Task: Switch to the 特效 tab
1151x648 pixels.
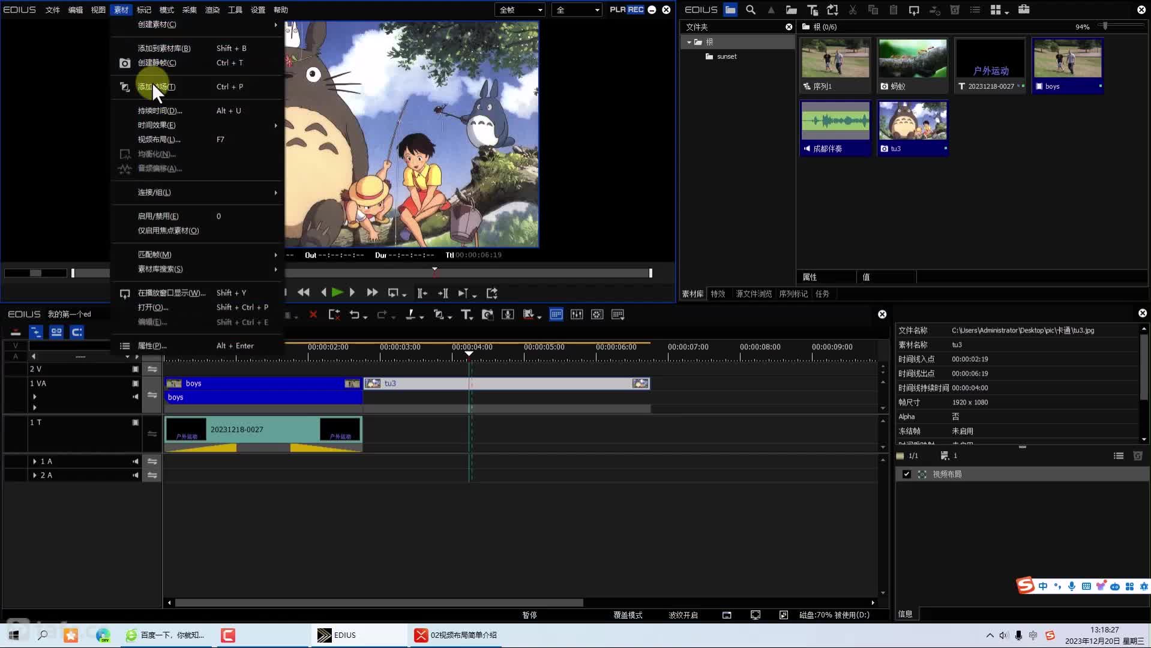Action: [x=718, y=294]
